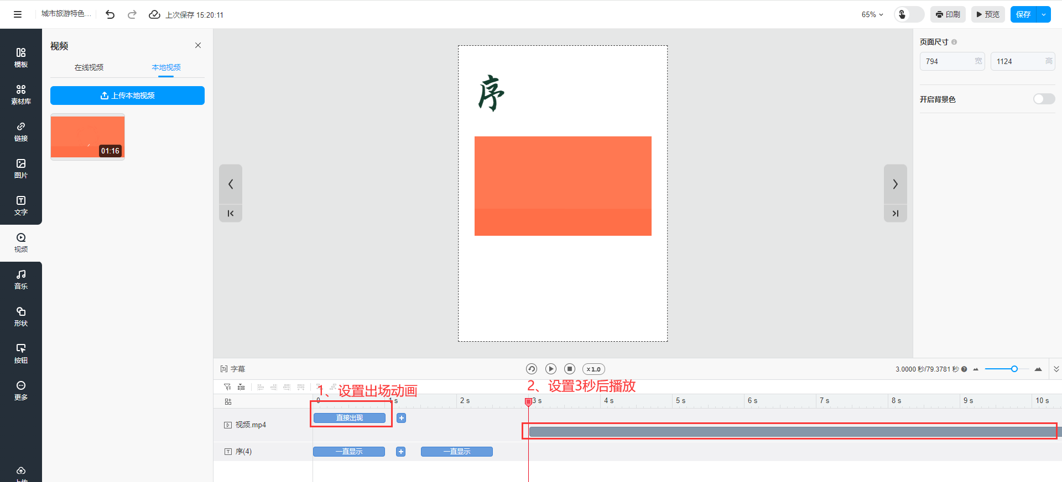1062x482 pixels.
Task: Collapse the timeline panel with double chevron
Action: (1056, 369)
